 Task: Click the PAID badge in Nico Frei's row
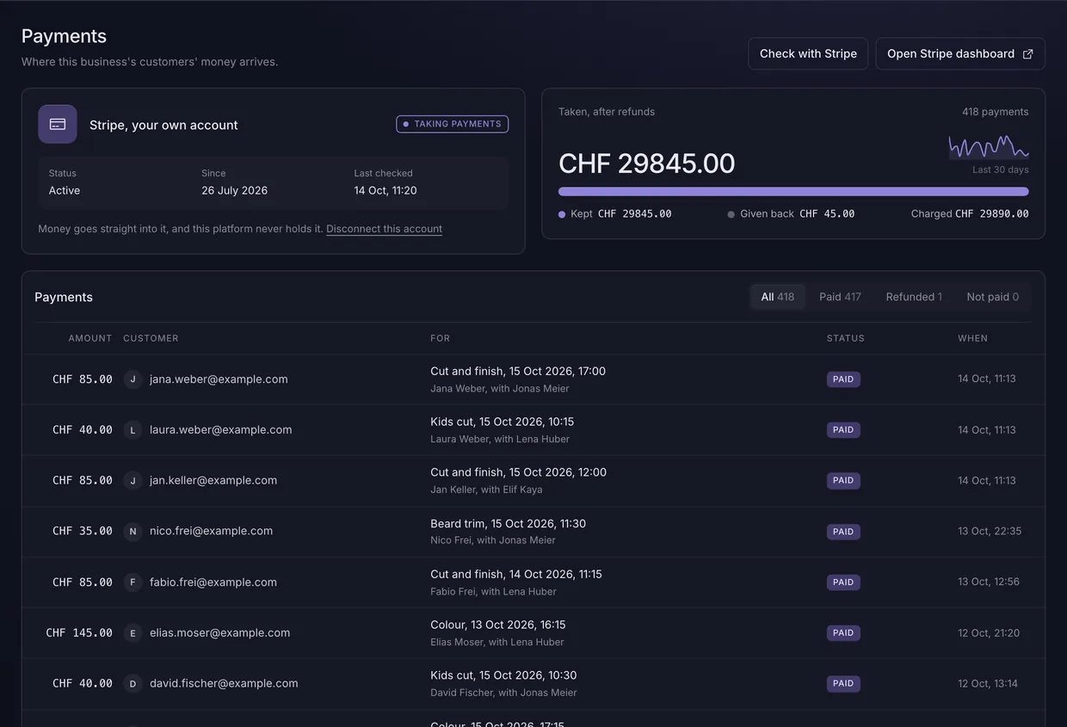pos(843,532)
